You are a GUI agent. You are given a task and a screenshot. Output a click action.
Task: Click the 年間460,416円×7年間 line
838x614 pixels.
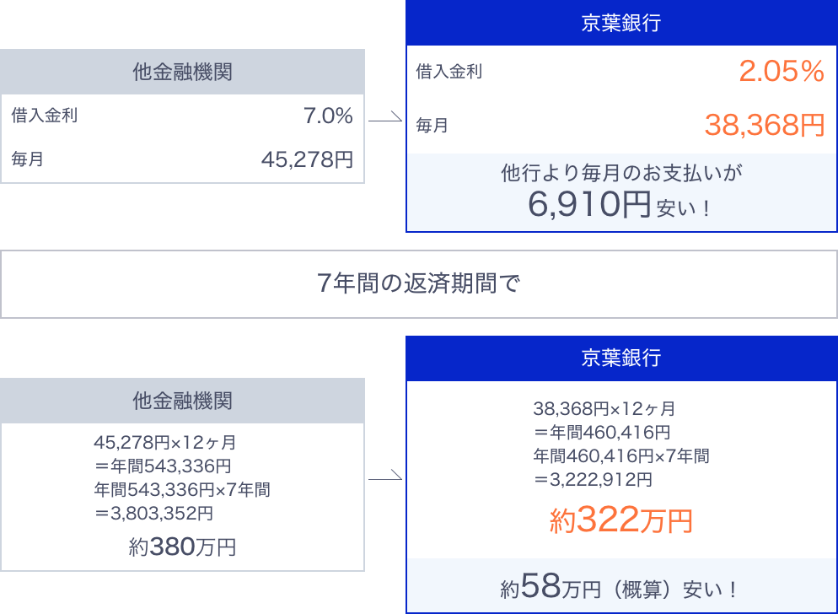coord(621,456)
